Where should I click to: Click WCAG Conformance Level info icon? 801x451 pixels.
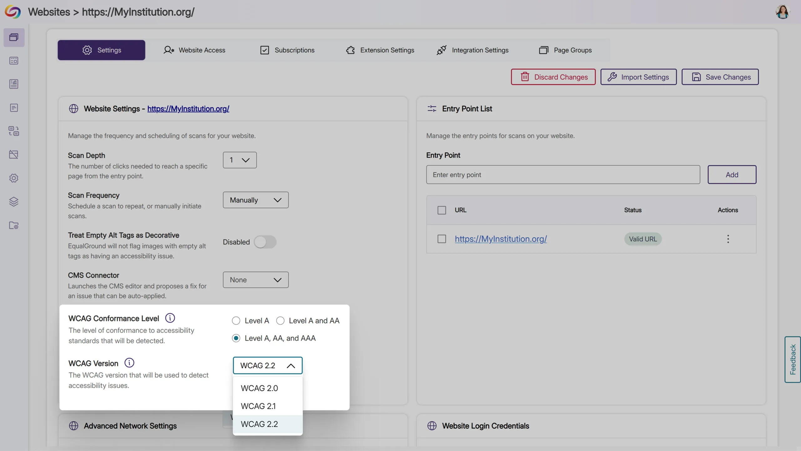pyautogui.click(x=170, y=318)
